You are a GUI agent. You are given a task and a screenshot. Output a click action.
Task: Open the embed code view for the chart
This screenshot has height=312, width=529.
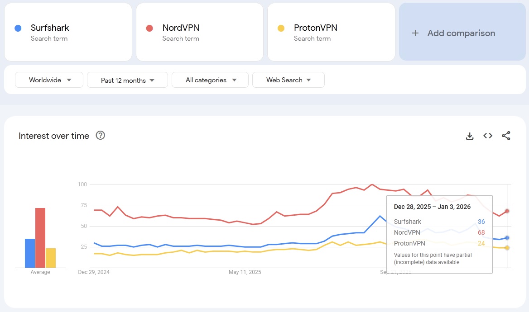coord(488,136)
